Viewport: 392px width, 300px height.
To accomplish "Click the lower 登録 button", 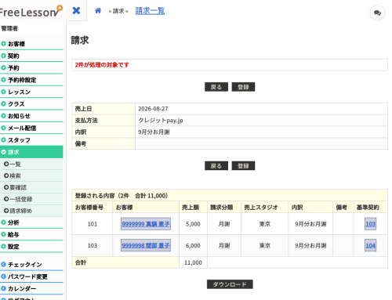I will 243,166.
